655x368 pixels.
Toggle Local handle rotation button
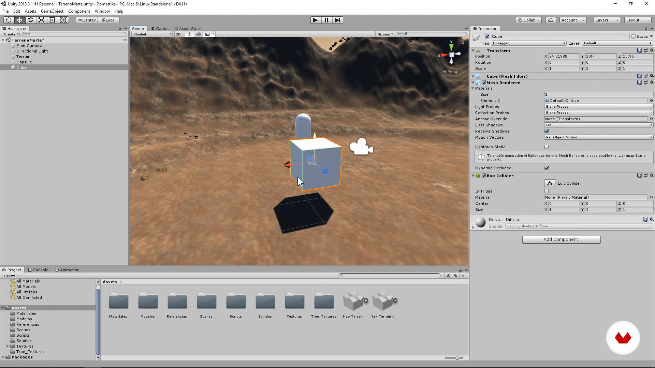(108, 20)
